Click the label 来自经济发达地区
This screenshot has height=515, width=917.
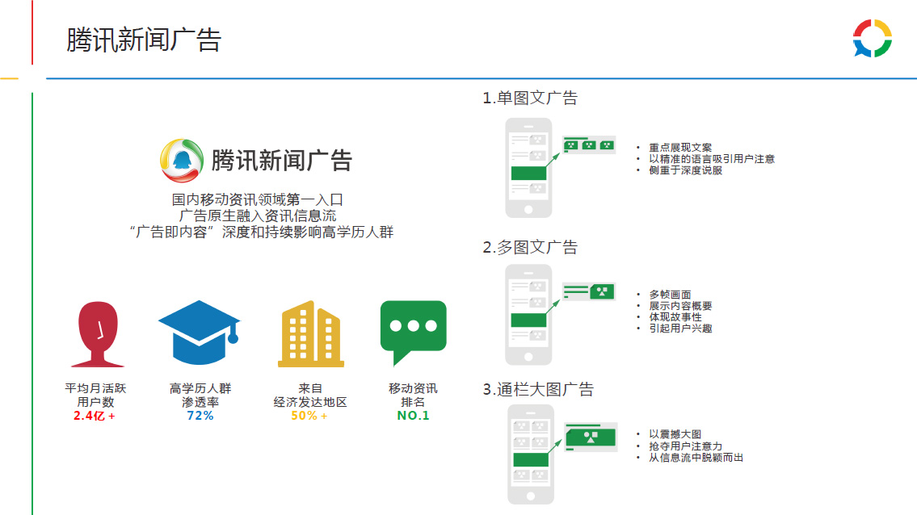click(x=310, y=396)
